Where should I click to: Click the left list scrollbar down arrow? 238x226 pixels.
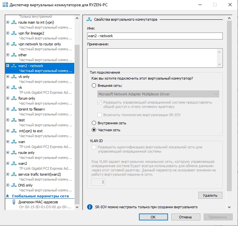(x=77, y=207)
